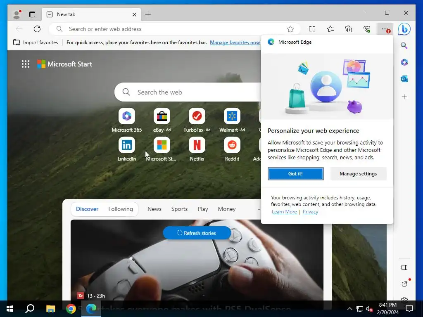Add this page to favorites star

(290, 29)
